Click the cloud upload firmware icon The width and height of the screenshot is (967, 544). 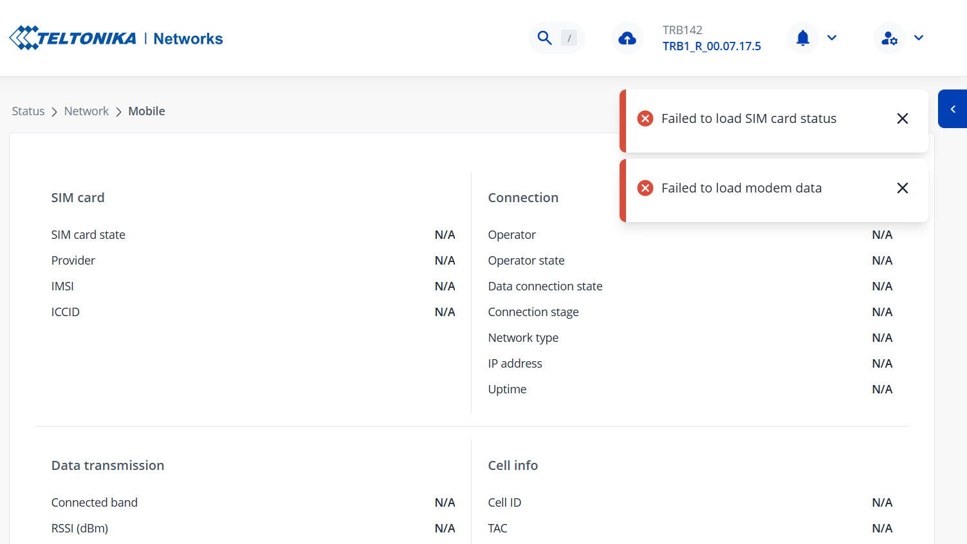pos(627,39)
